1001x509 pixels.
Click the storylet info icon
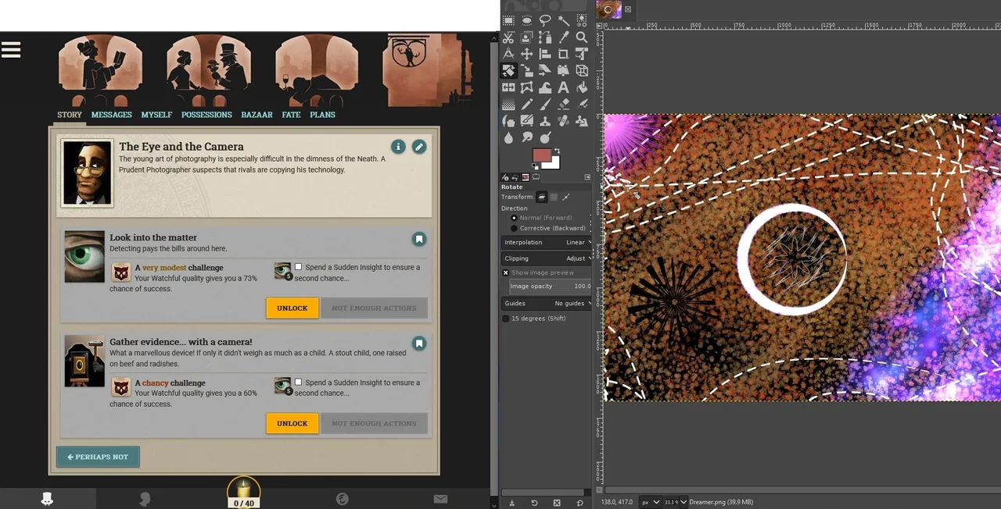pyautogui.click(x=398, y=147)
